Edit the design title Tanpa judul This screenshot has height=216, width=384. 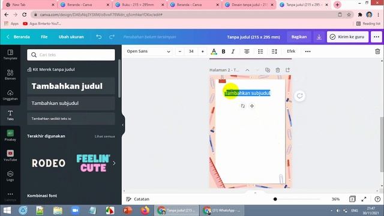(253, 37)
